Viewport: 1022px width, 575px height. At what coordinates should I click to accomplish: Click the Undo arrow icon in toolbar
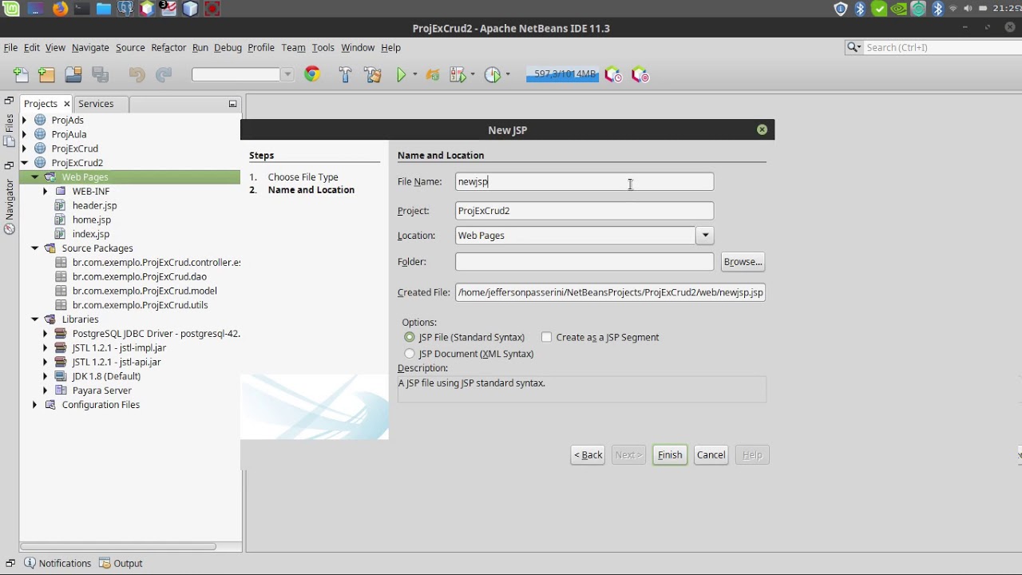[x=137, y=75]
